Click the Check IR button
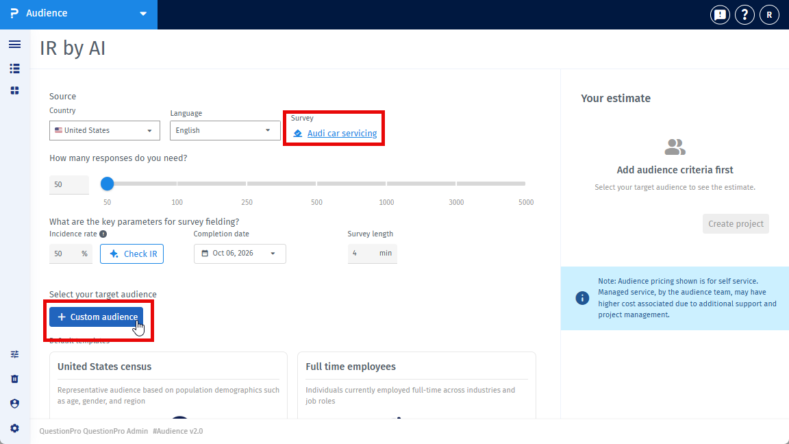 coord(131,254)
